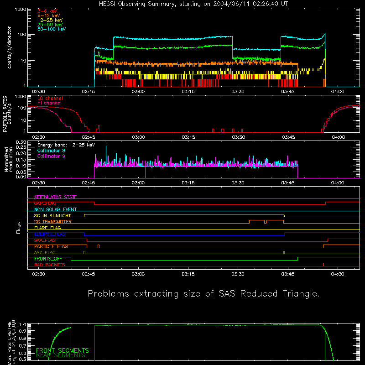This screenshot has height=365, width=365.
Task: Select the green FRONTS_OFF label
Action: click(48, 259)
